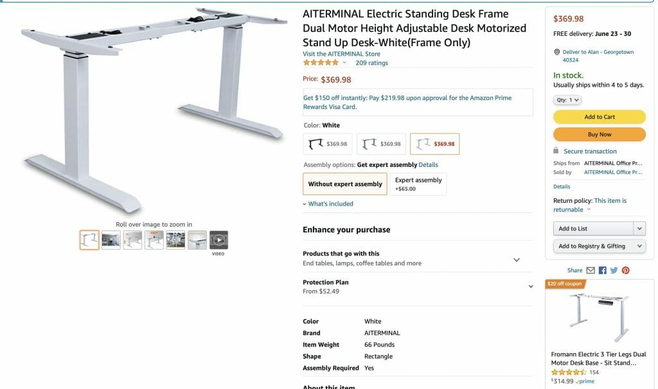
Task: Share product via email envelope icon
Action: (x=591, y=270)
